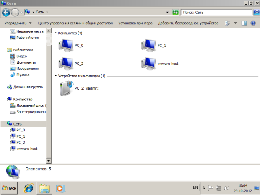Click the network globe icon in details pane
This screenshot has height=195, width=260.
13,172
